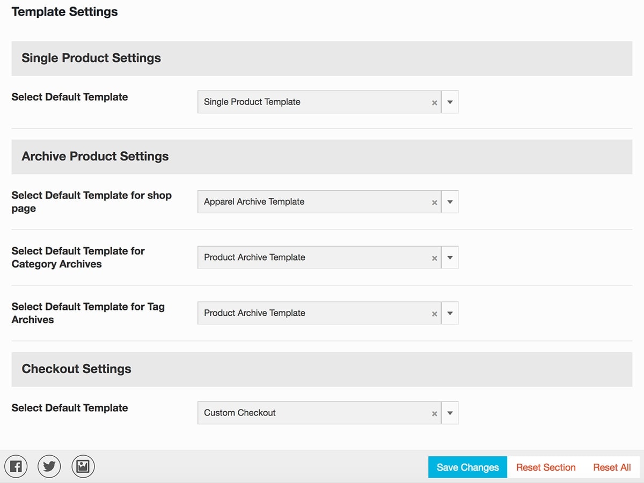
Task: Expand the Single Product Template dropdown arrow
Action: [450, 102]
